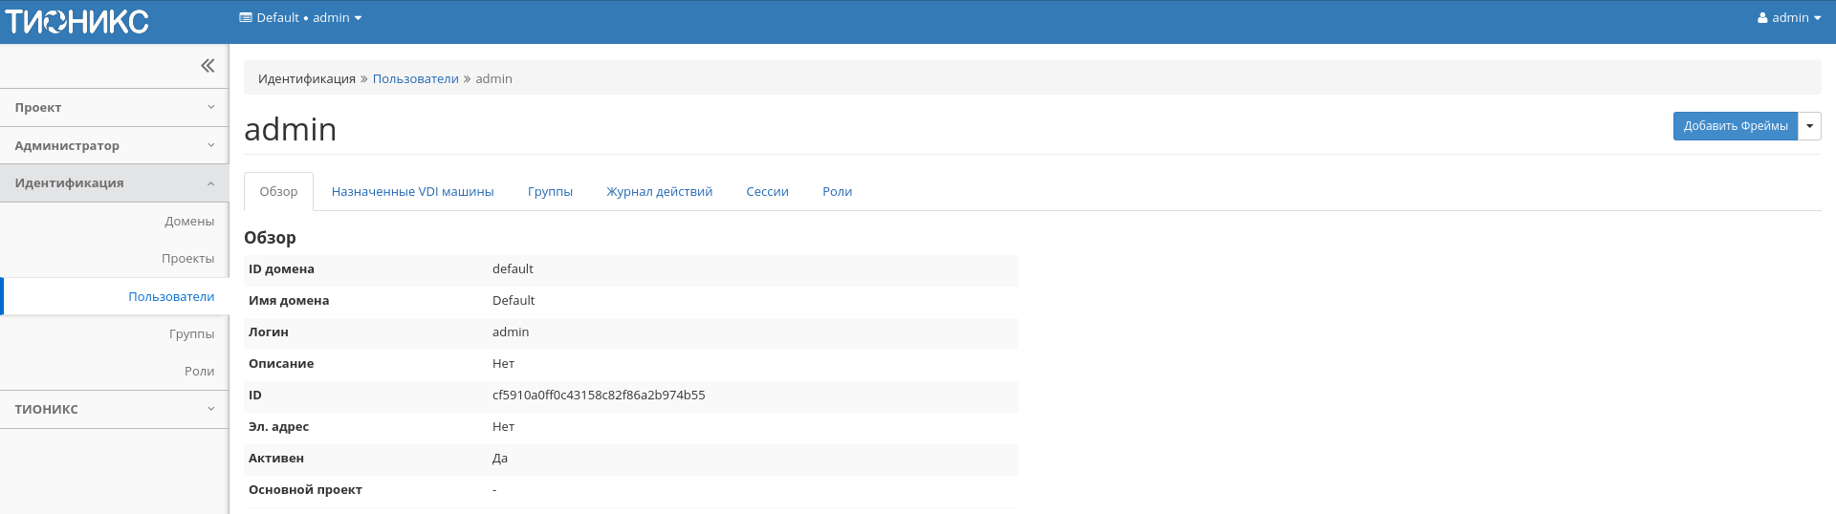Expand the Проект sidebar section
Screen dimensions: 1836x514
pos(115,108)
